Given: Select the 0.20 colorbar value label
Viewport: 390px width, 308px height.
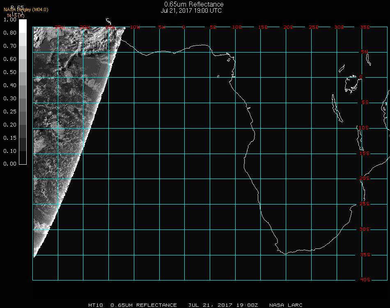Looking at the screenshot, I should pyautogui.click(x=10, y=125).
